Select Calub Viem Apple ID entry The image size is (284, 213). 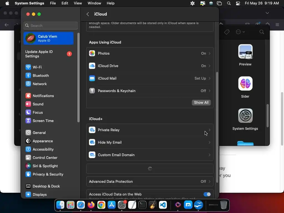[x=49, y=38]
